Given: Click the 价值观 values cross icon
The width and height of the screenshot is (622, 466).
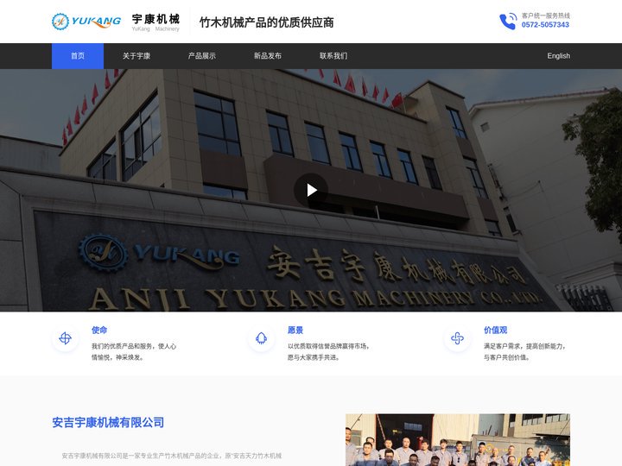Looking at the screenshot, I should [x=457, y=338].
